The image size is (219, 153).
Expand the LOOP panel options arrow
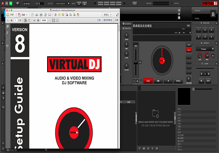216,64
